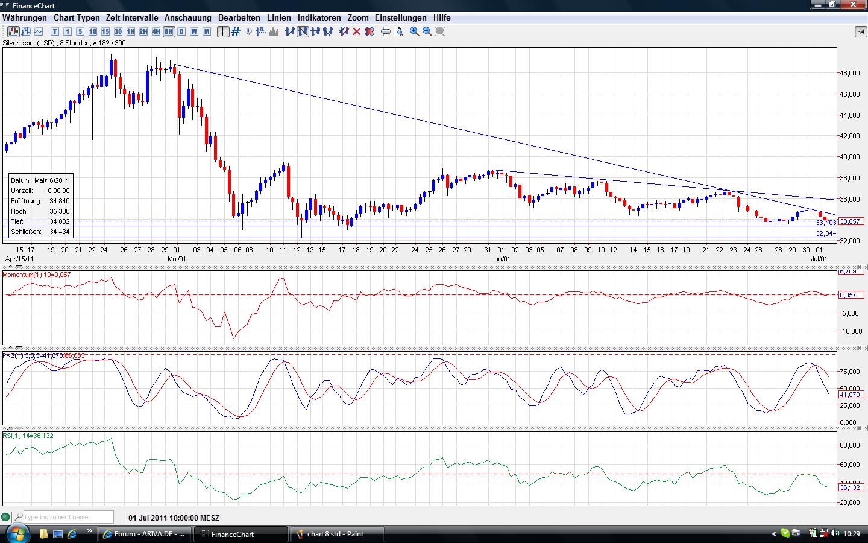Show hidden tray icons arrow
868x543 pixels.
pos(775,534)
